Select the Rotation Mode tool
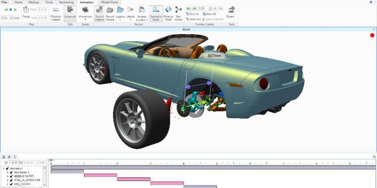The height and width of the screenshot is (188, 377). (x=168, y=10)
